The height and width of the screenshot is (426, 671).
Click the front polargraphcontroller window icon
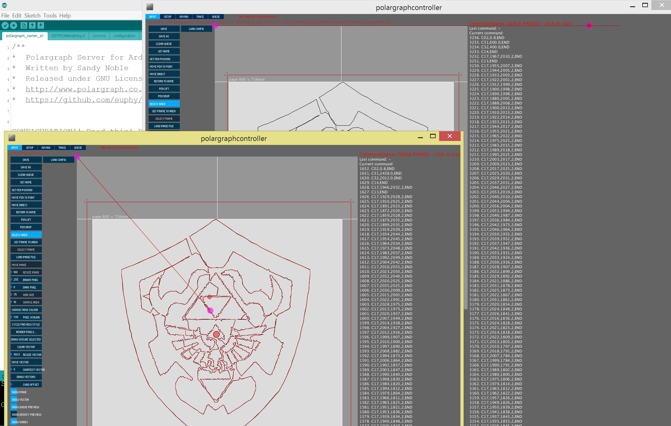pyautogui.click(x=12, y=138)
